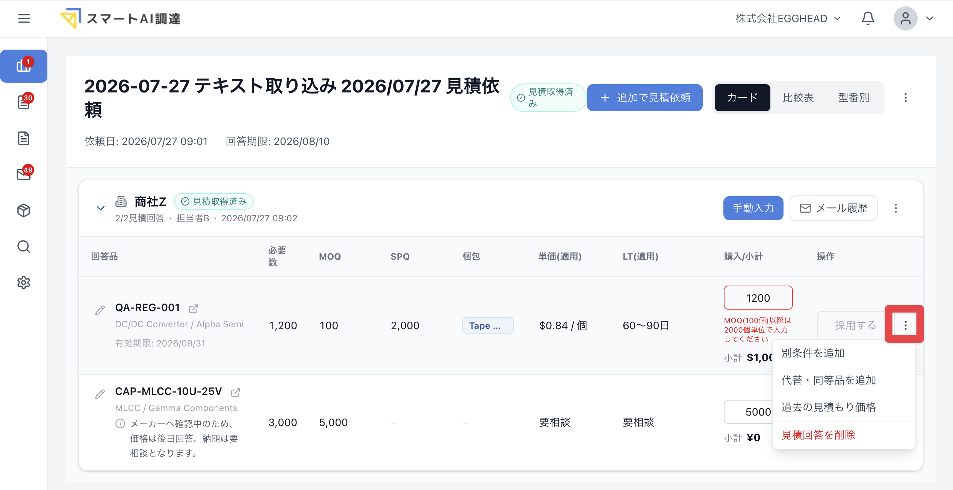Click the 追加で見積依頼 button

click(644, 98)
